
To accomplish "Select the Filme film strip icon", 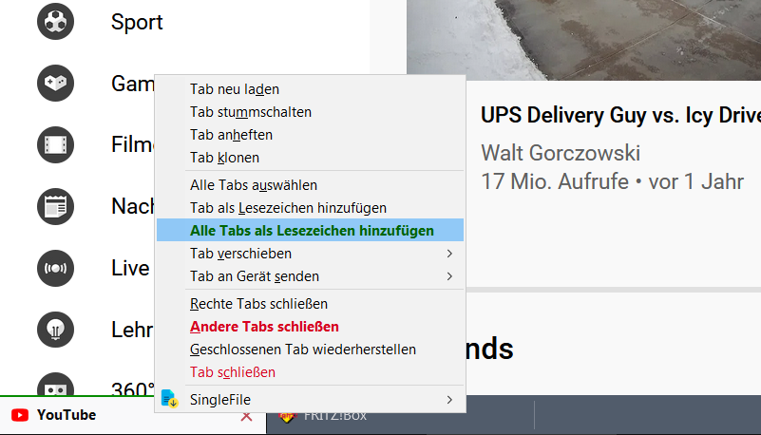I will tap(55, 145).
